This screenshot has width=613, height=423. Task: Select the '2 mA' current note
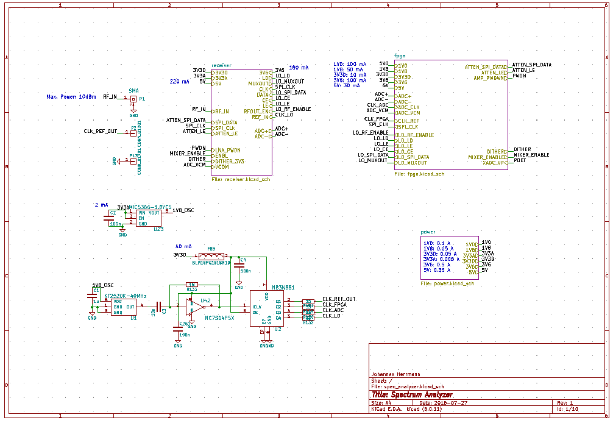pos(102,205)
